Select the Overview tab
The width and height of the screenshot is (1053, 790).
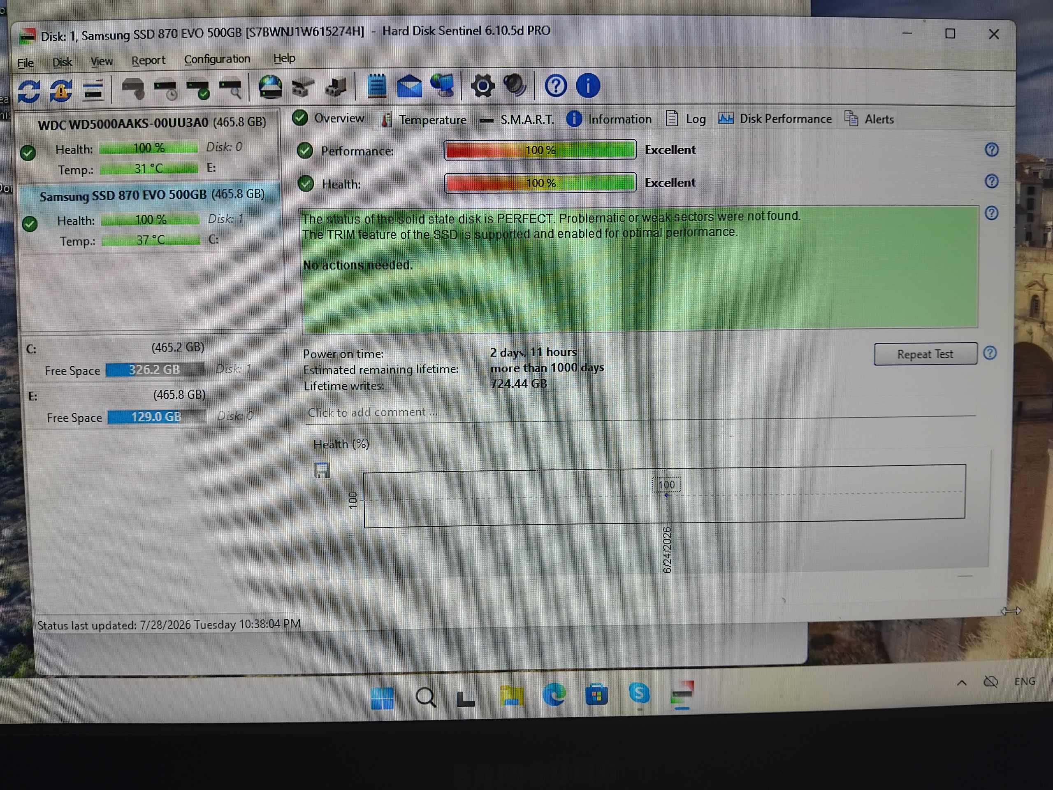[329, 118]
